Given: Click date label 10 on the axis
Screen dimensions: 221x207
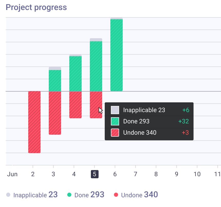Looking at the screenshot, I should (197, 174).
